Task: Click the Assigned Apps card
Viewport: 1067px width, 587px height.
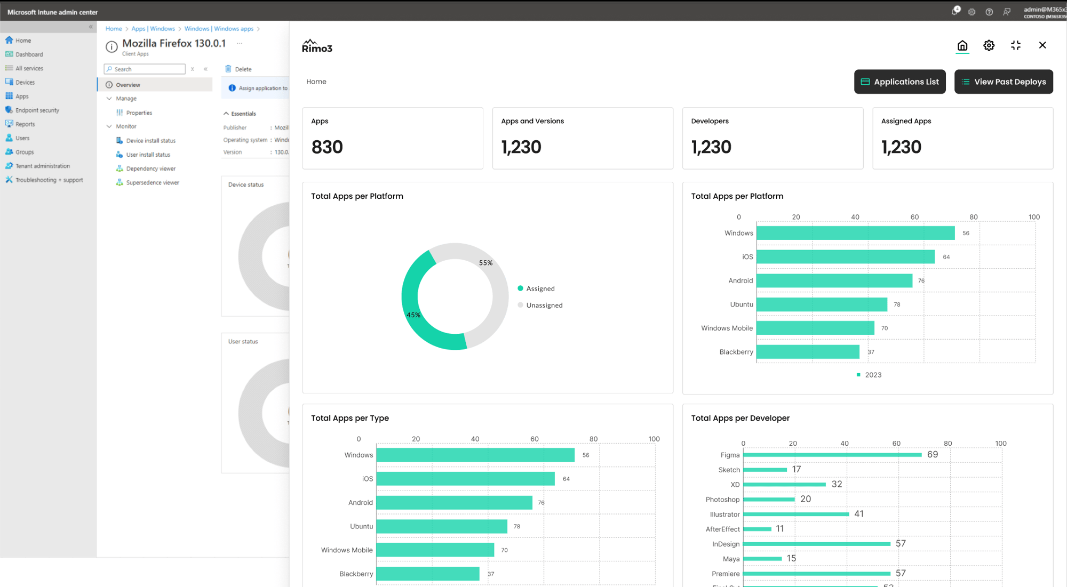Action: [x=962, y=139]
